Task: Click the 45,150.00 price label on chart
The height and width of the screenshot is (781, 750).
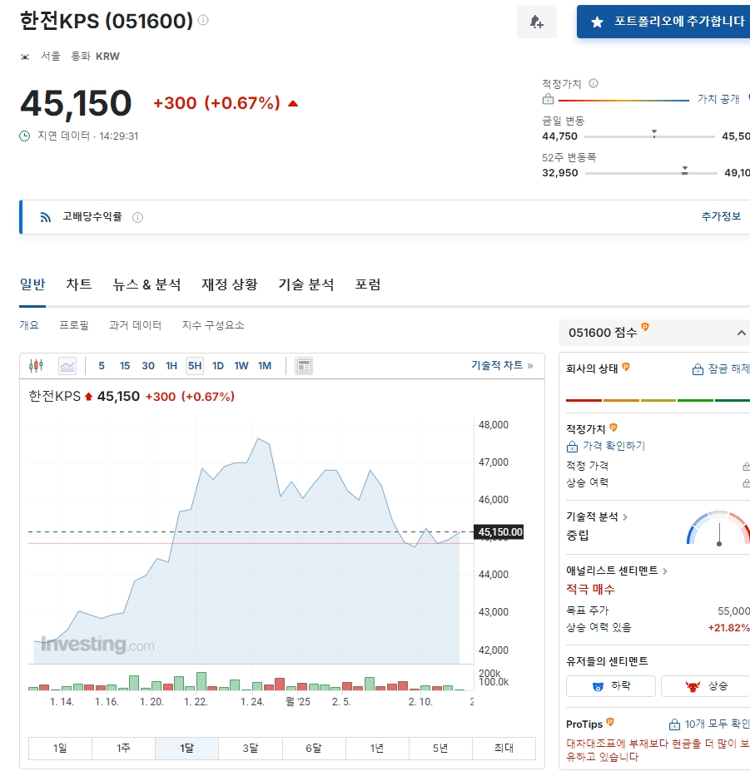Action: pyautogui.click(x=499, y=532)
